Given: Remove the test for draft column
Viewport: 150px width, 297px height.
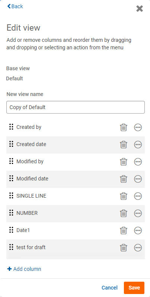Looking at the screenshot, I should [x=124, y=248].
